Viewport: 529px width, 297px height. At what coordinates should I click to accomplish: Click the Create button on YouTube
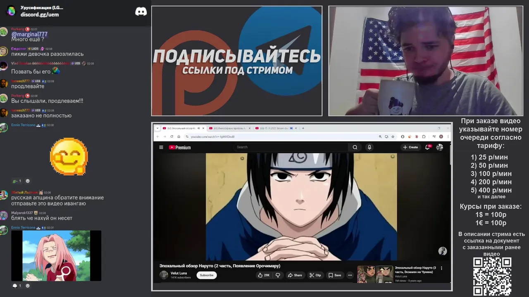[410, 147]
